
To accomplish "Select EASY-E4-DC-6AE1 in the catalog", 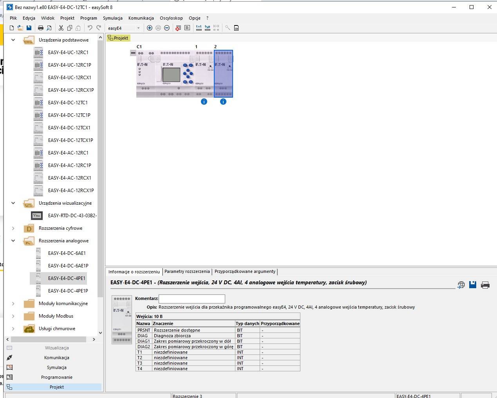I will 67,253.
